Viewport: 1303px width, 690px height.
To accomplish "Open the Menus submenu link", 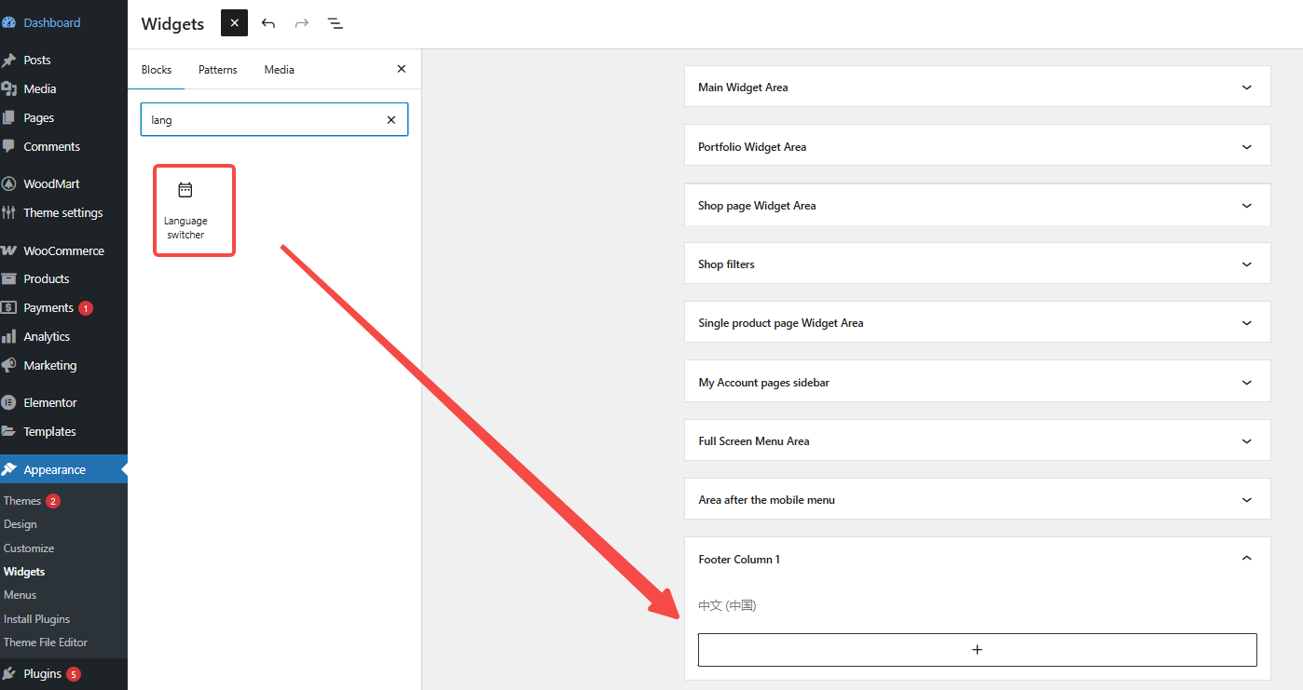I will click(x=21, y=595).
